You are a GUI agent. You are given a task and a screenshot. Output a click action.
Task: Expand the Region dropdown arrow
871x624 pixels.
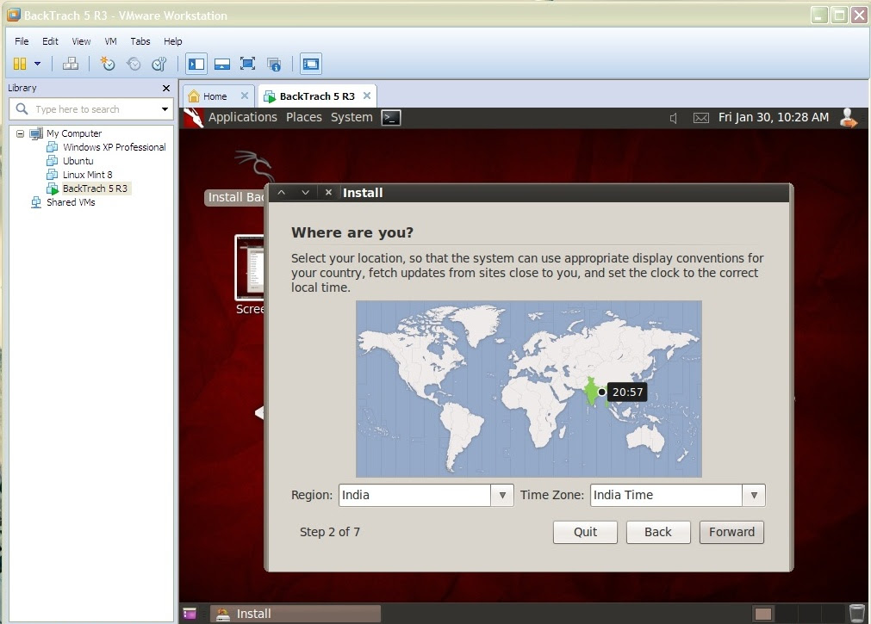pyautogui.click(x=502, y=495)
